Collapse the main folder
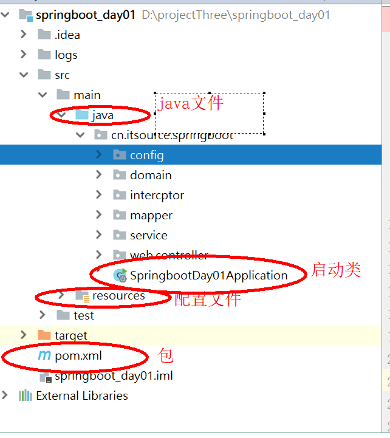Screen dimensions: 390x438 pyautogui.click(x=43, y=95)
